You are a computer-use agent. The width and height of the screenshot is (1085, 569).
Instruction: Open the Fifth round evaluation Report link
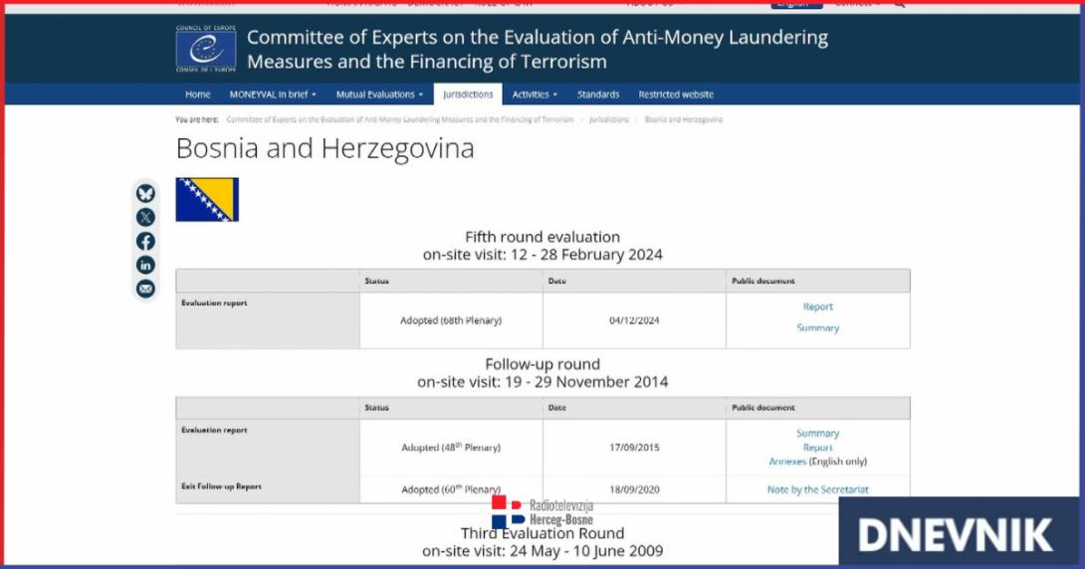point(818,307)
